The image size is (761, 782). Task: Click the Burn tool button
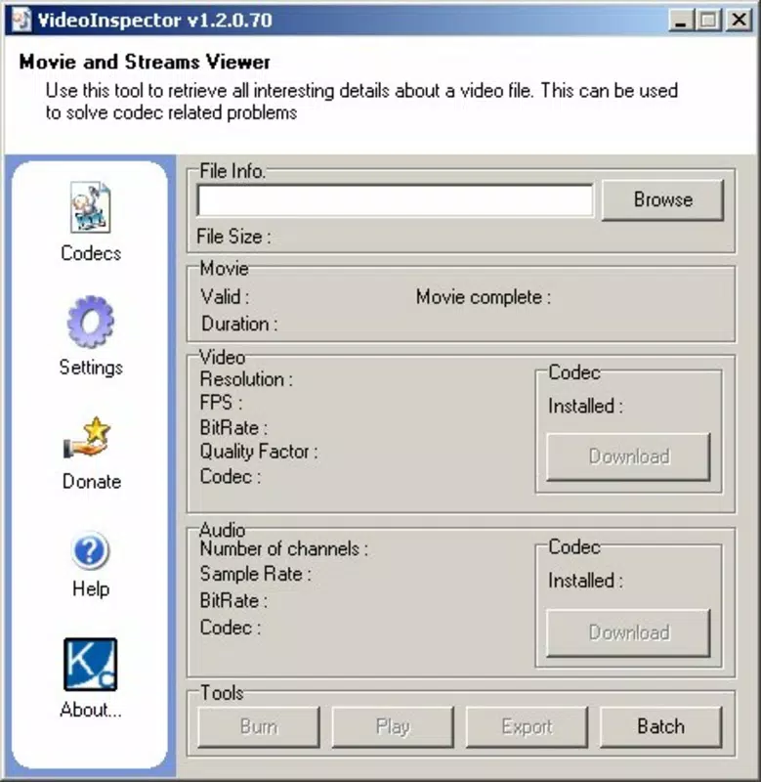point(259,726)
